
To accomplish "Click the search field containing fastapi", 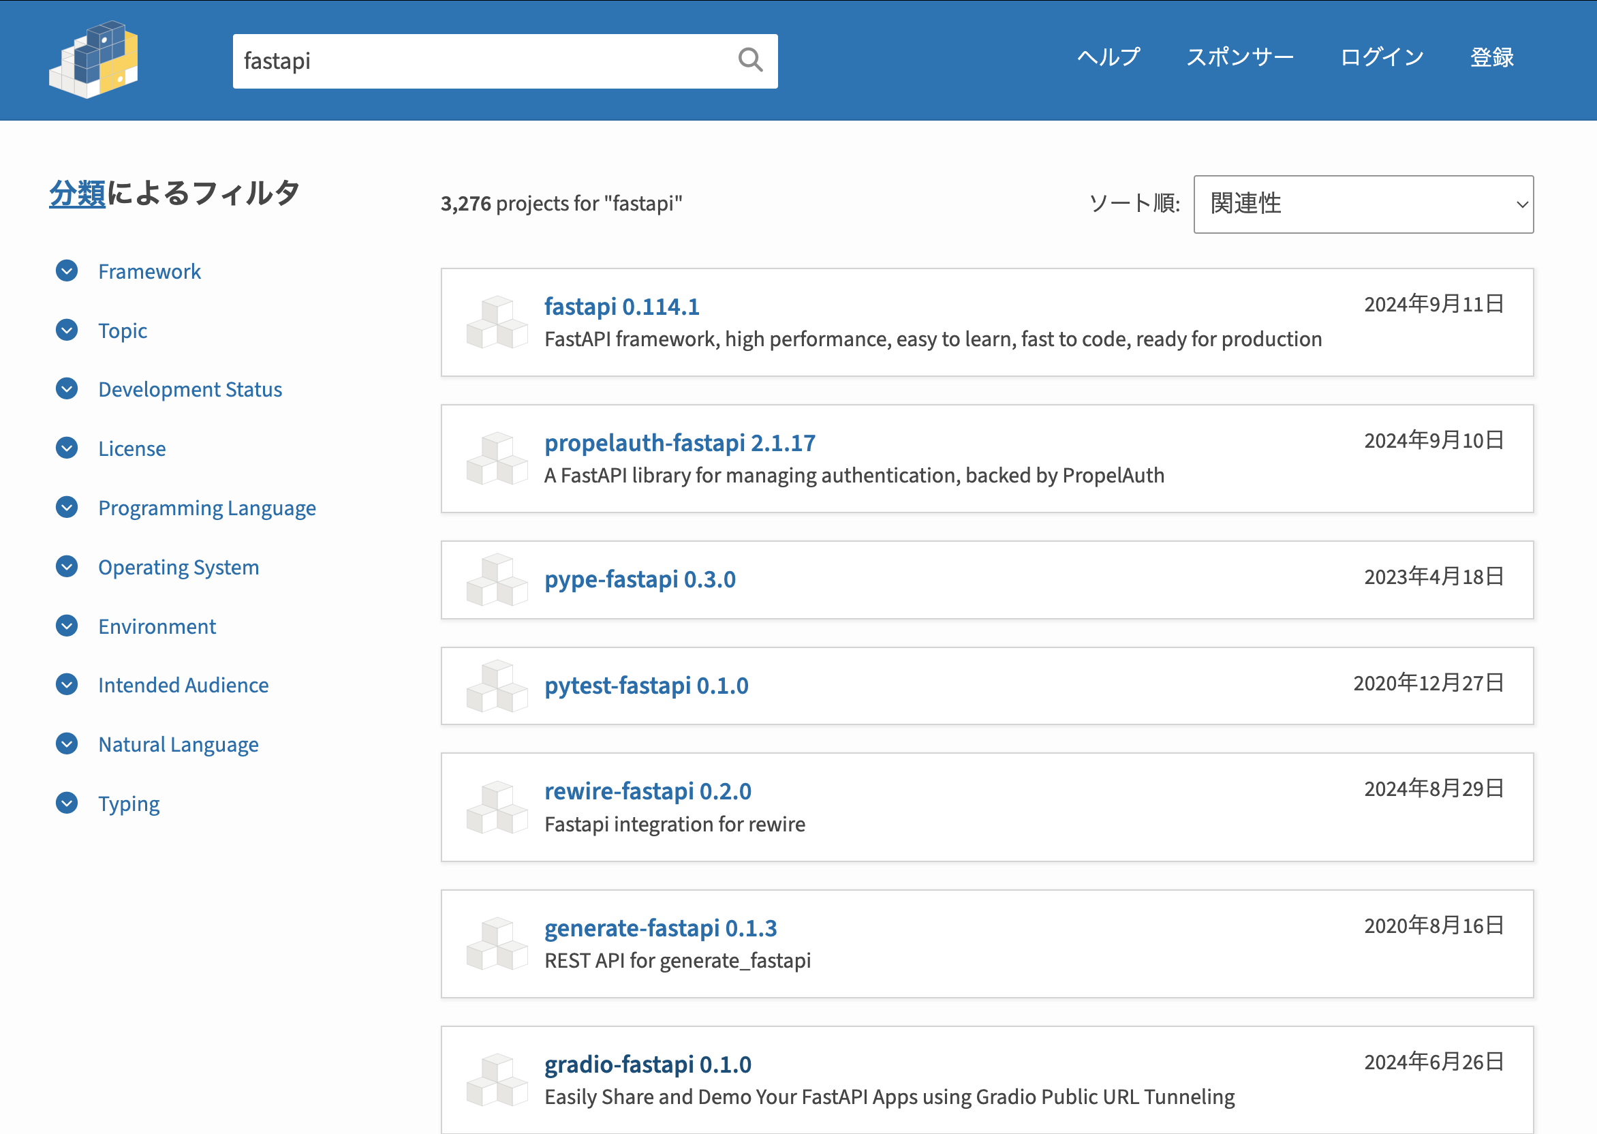I will point(482,61).
